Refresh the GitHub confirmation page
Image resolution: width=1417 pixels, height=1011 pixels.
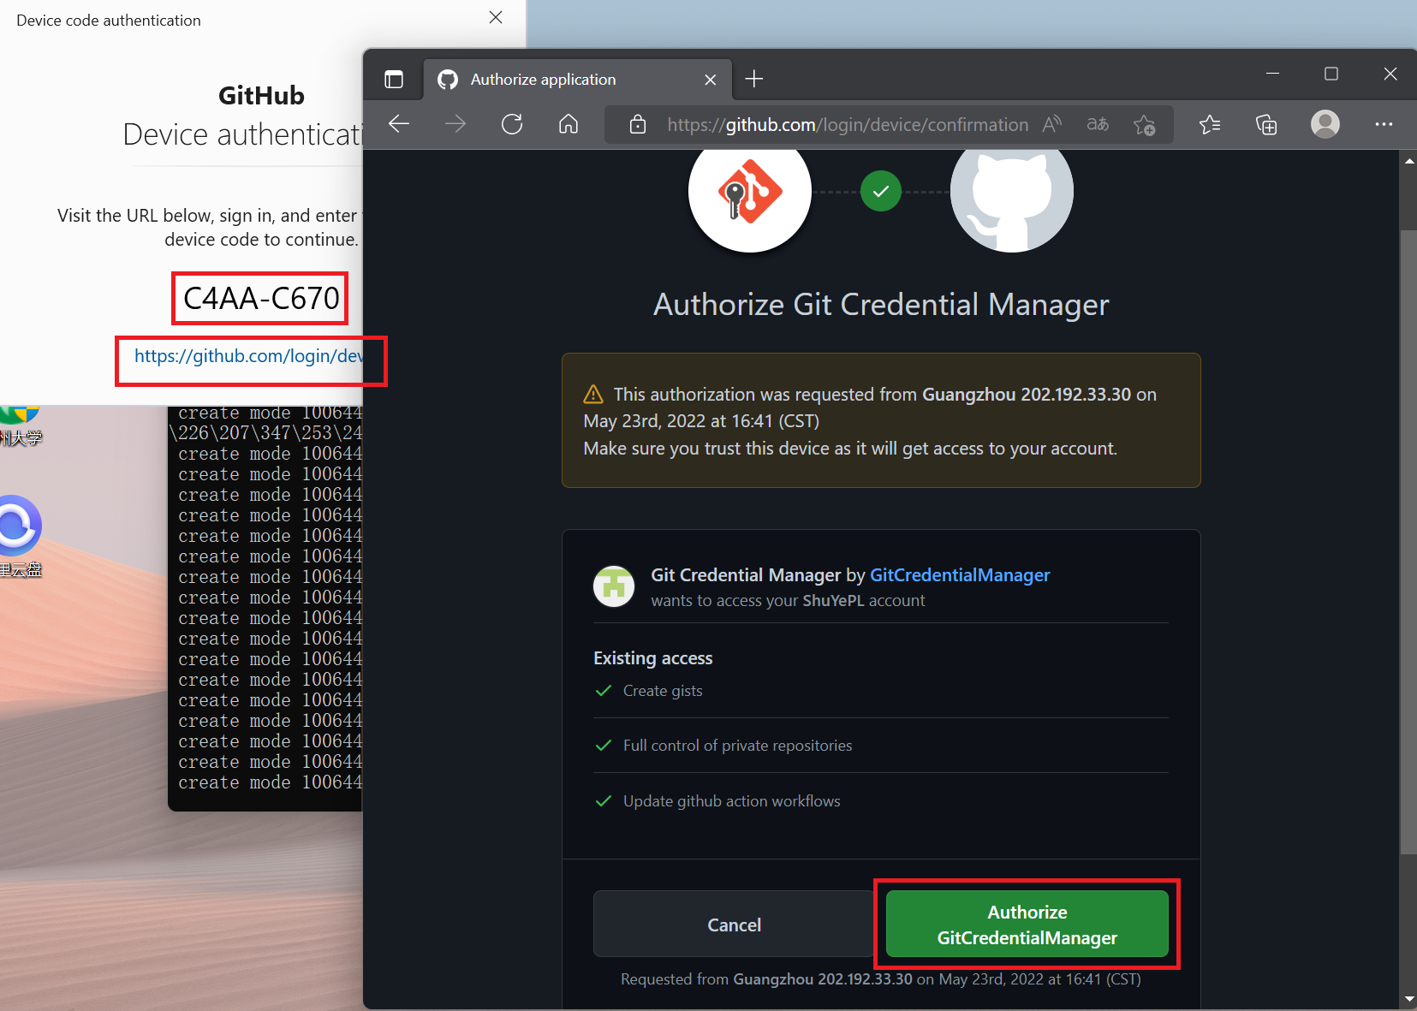(x=512, y=124)
